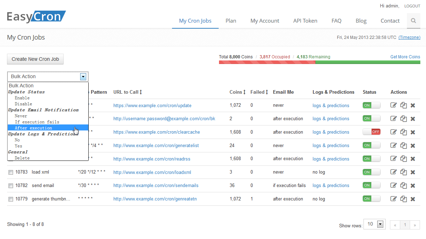426x239 pixels.
Task: Clone the send email job
Action: [403, 185]
